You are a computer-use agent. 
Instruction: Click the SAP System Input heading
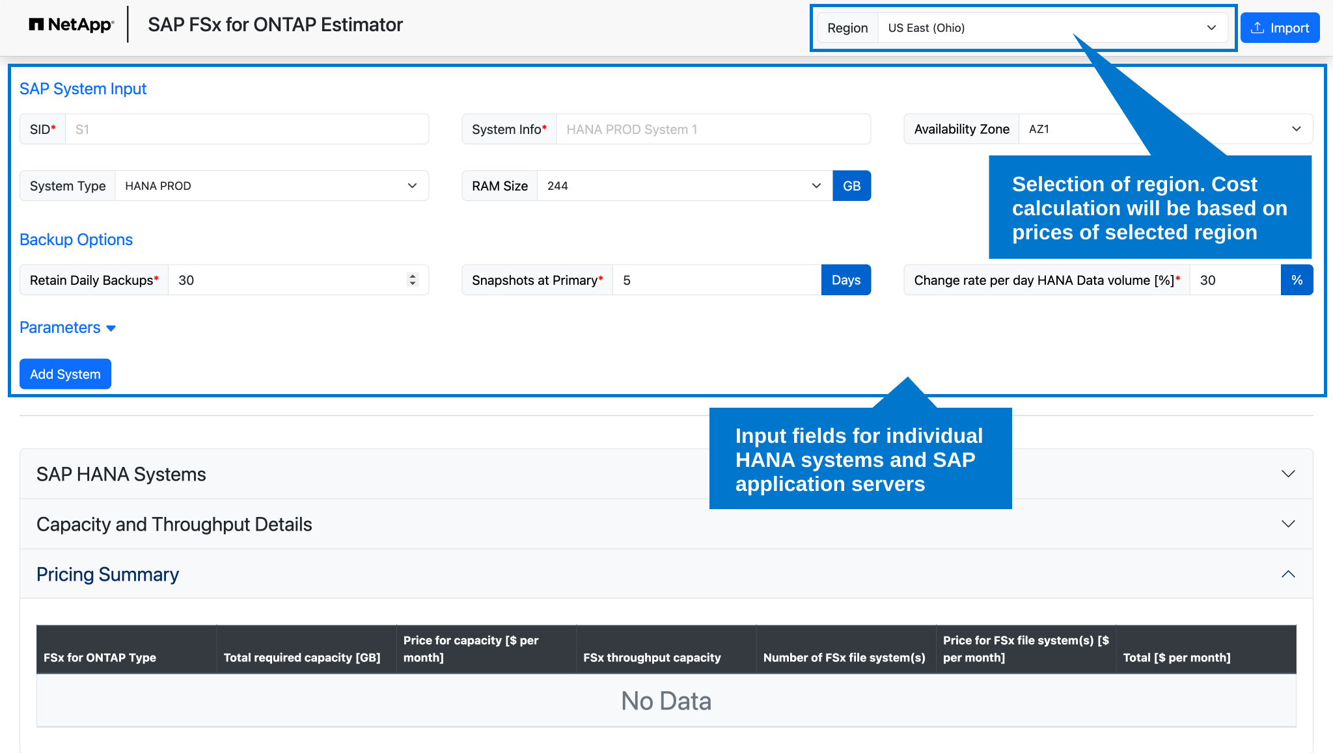(83, 88)
